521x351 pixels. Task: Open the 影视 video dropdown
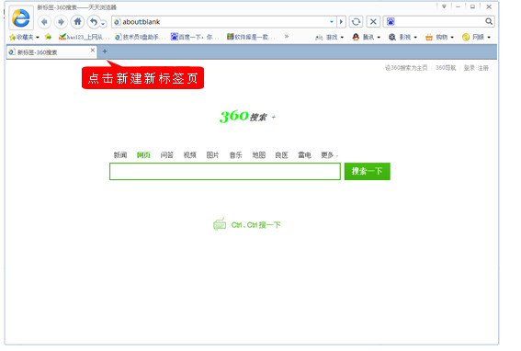[402, 38]
